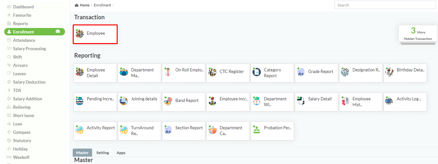438x164 pixels.
Task: Open the Employee Detail report
Action: click(95, 73)
